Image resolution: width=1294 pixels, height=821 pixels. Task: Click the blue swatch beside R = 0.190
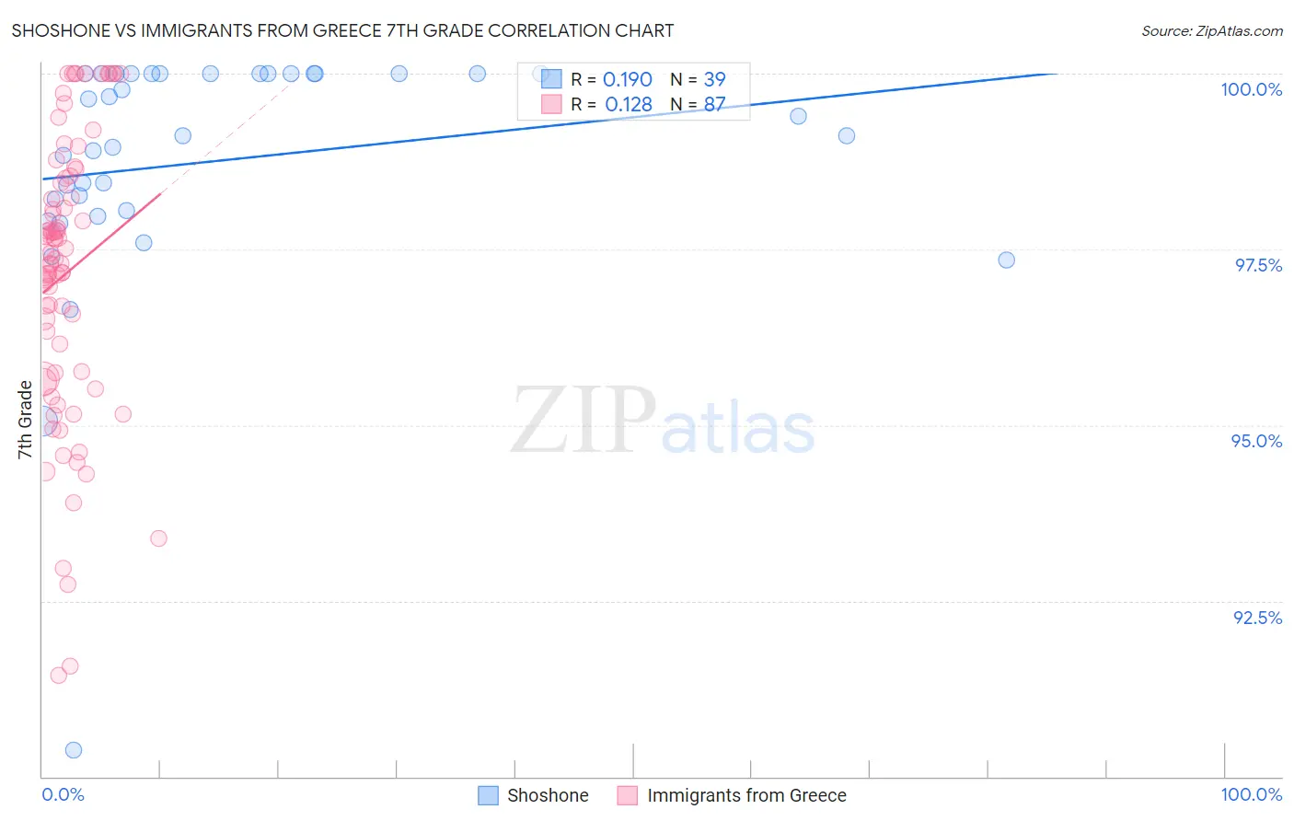point(551,79)
